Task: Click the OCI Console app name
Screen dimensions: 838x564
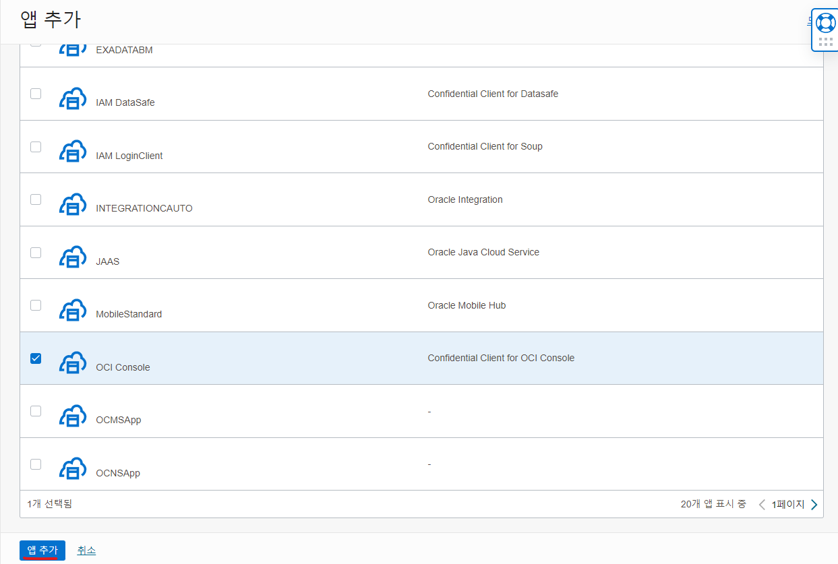Action: [x=123, y=367]
